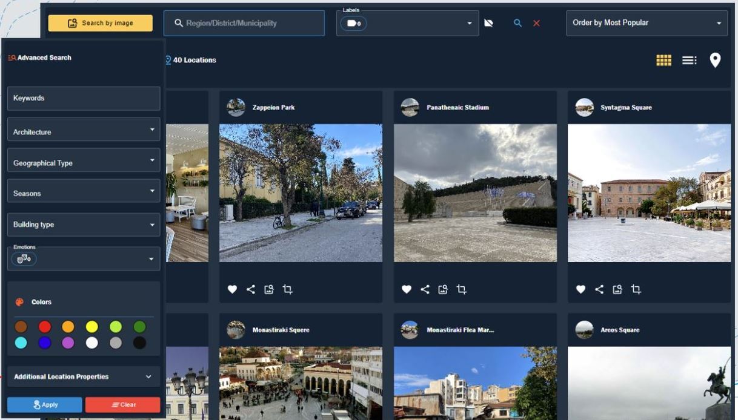The image size is (738, 420).
Task: Switch to list view
Action: [x=690, y=60]
